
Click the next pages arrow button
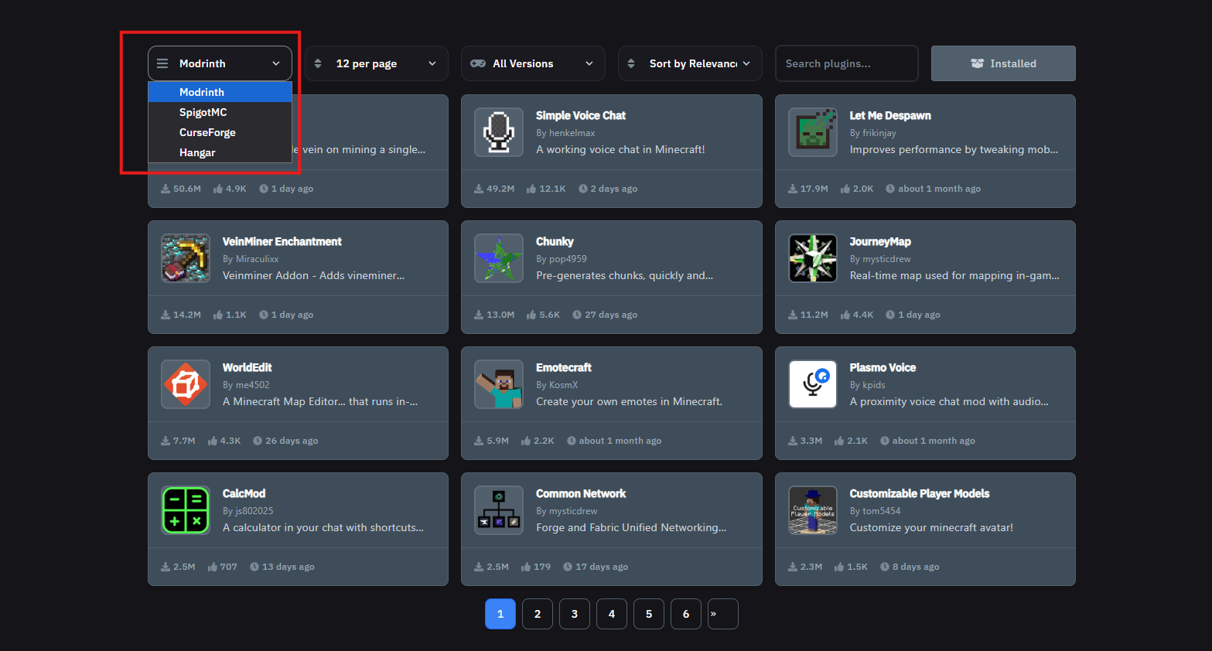pyautogui.click(x=723, y=614)
